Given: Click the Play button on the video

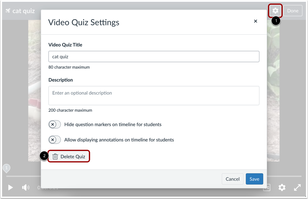Looking at the screenshot, I should click(10, 188).
